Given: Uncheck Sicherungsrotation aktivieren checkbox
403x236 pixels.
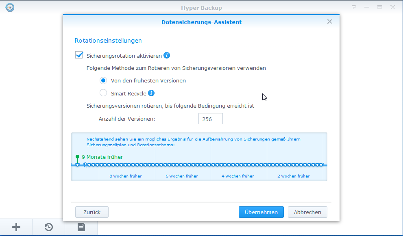Looking at the screenshot, I should coord(79,55).
